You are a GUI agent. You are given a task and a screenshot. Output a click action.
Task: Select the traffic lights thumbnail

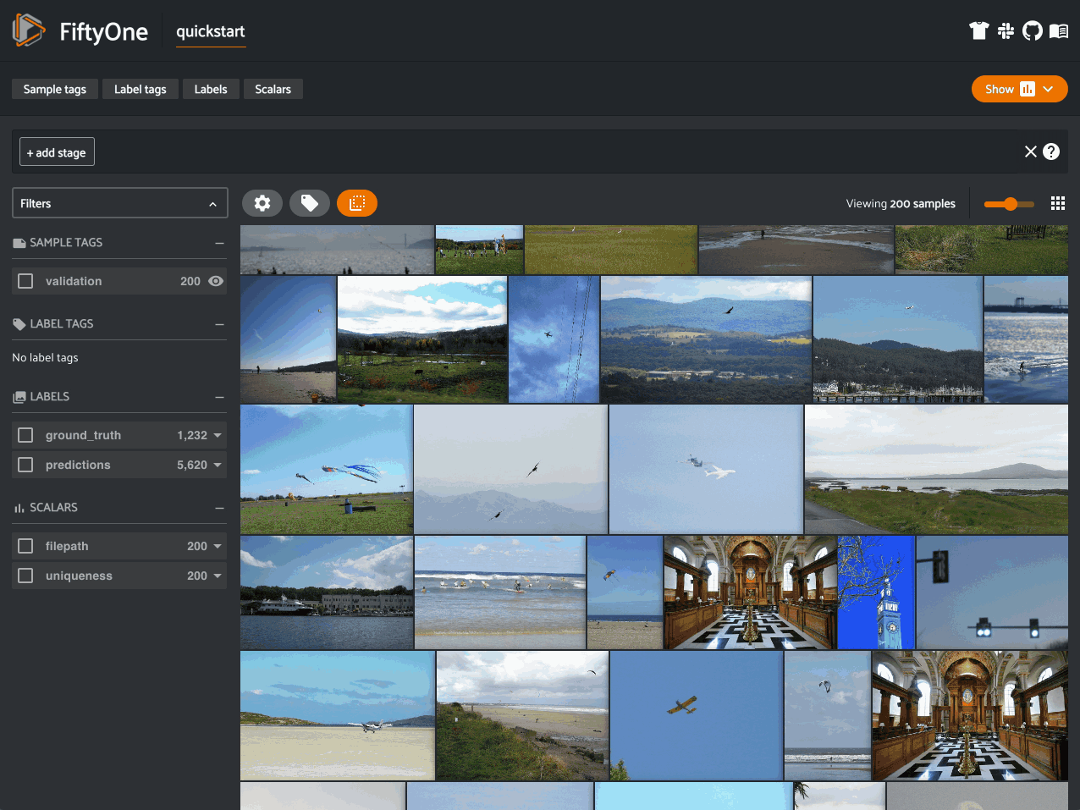[992, 592]
